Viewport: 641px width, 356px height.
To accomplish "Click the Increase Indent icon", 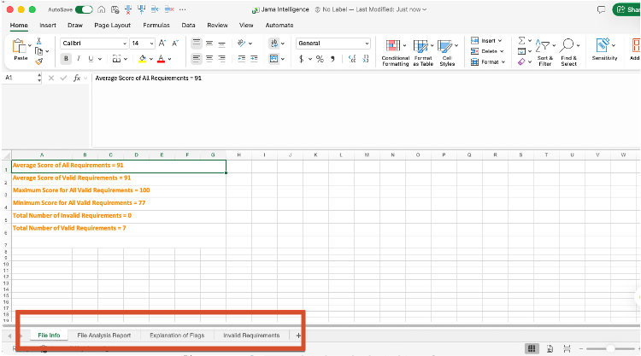I will coord(254,59).
